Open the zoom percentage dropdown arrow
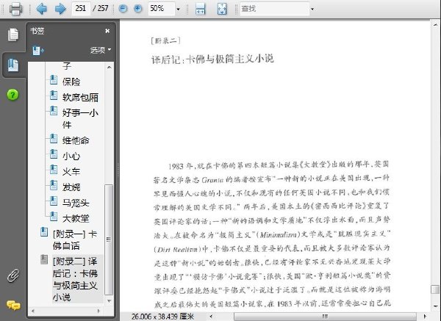Image resolution: width=441 pixels, height=321 pixels. [x=178, y=9]
